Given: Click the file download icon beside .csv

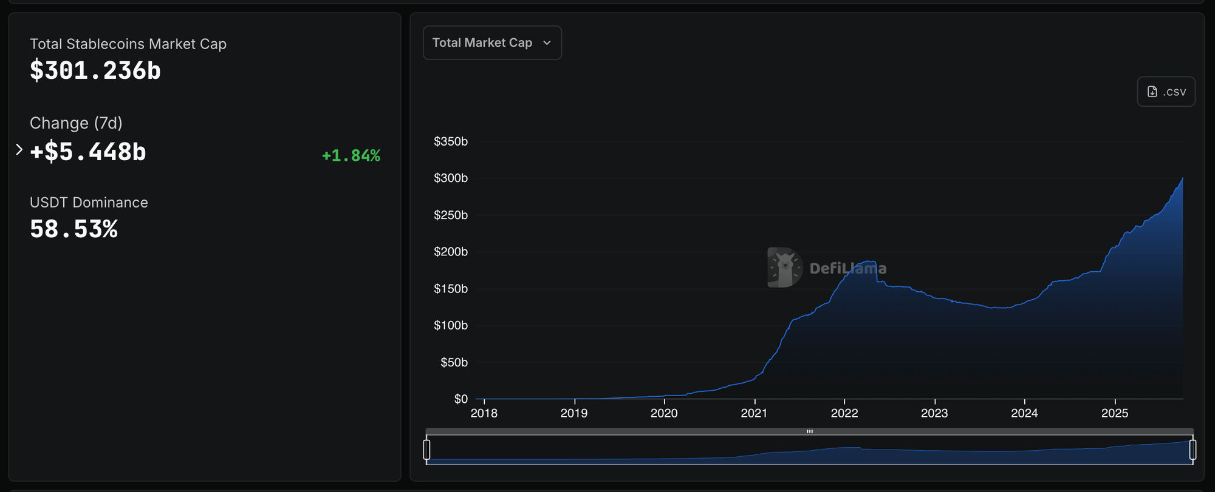Looking at the screenshot, I should point(1152,92).
